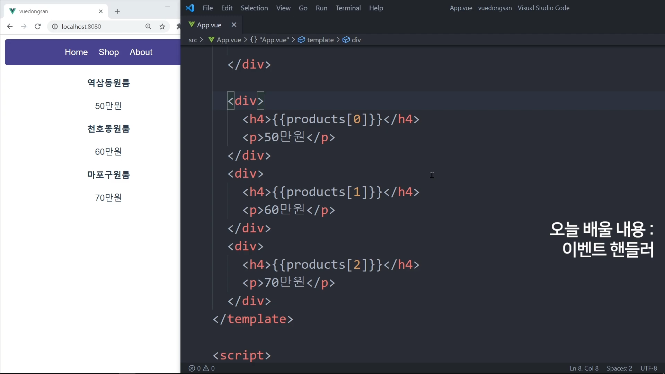The width and height of the screenshot is (665, 374).
Task: Expand the template breadcrumb item
Action: (x=320, y=40)
